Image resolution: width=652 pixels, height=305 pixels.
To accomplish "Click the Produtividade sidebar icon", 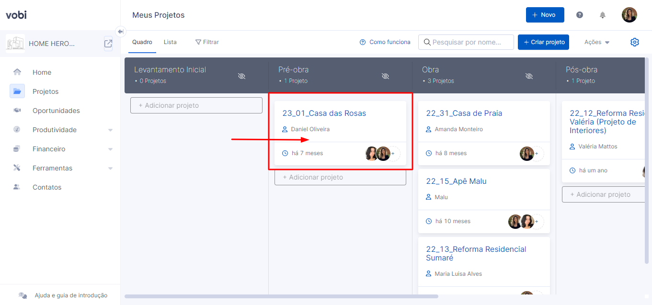I will point(17,130).
